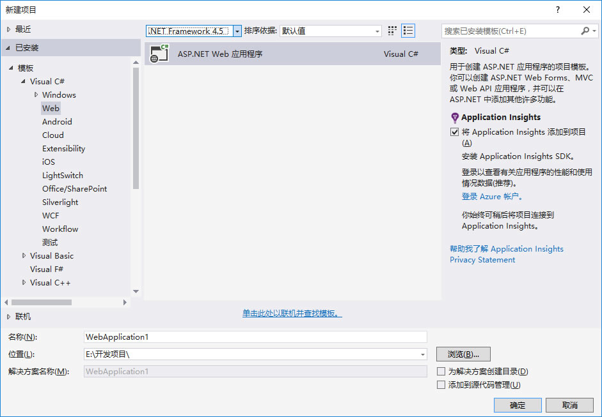Viewport: 602px width, 417px height.
Task: Select the Cloud template category
Action: click(53, 135)
